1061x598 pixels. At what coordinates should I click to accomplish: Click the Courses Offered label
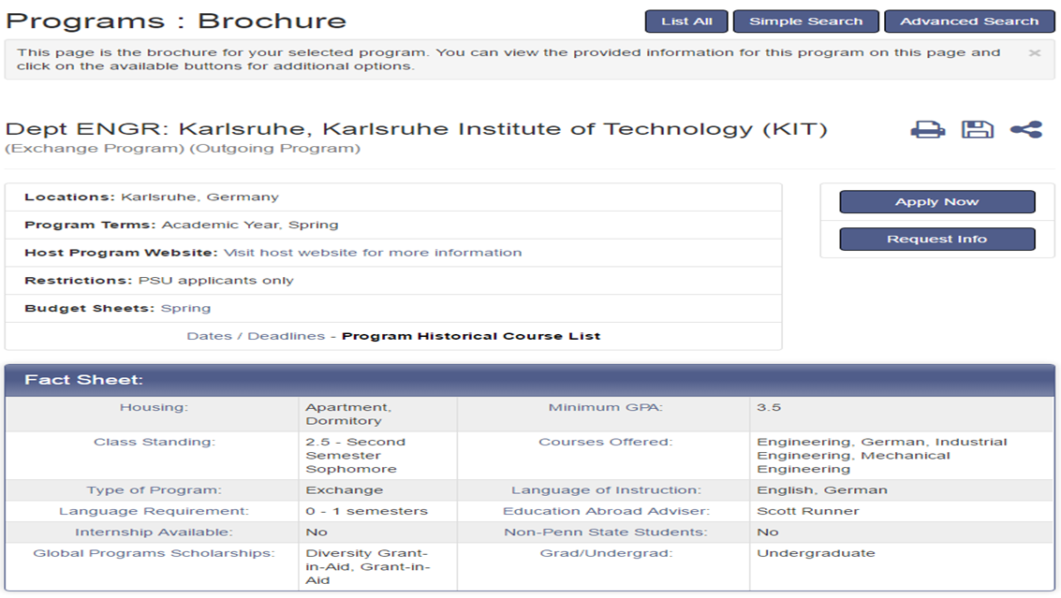click(x=606, y=442)
